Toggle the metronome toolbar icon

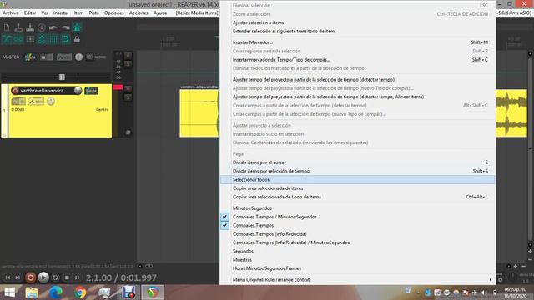77,27
